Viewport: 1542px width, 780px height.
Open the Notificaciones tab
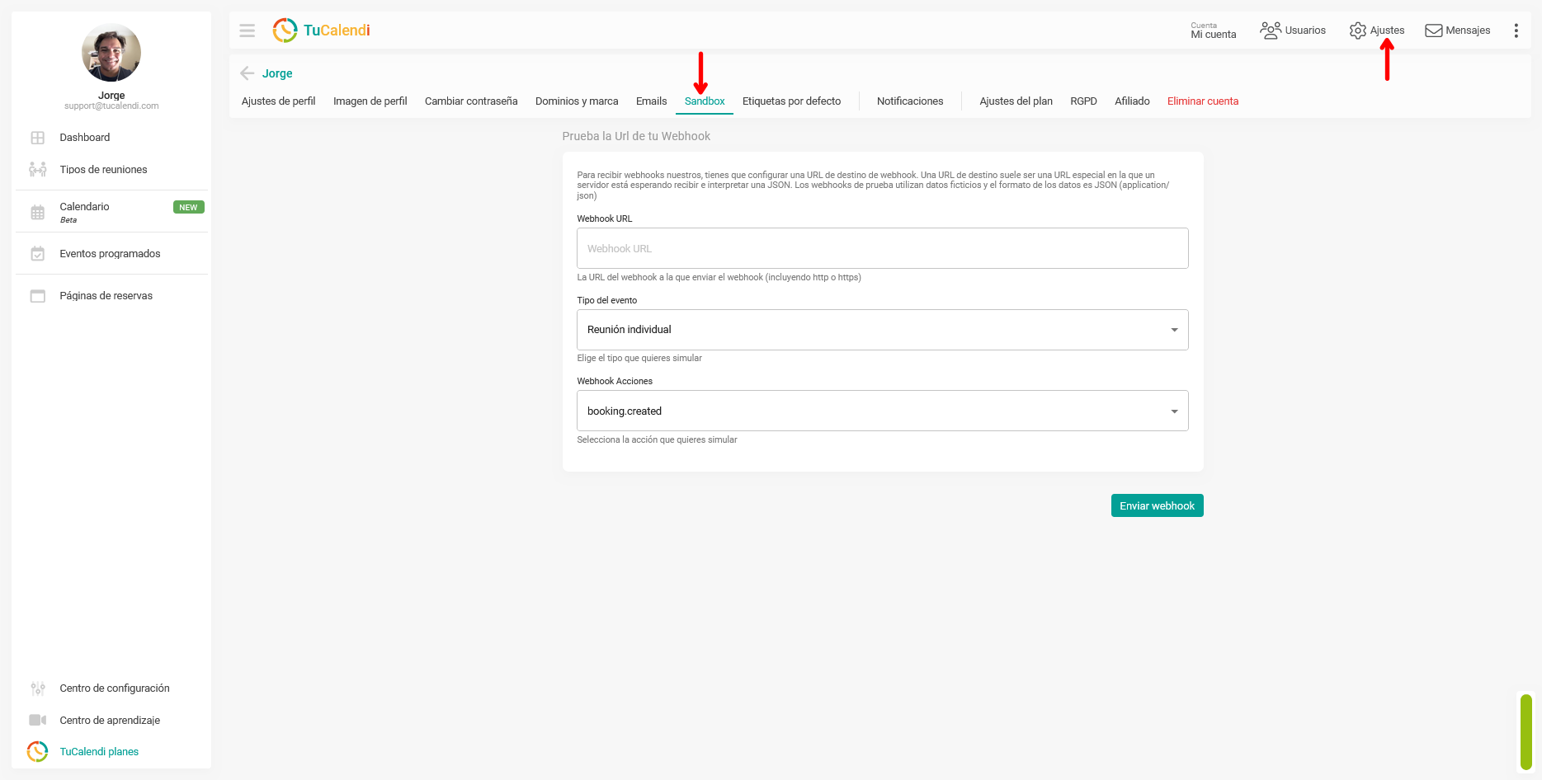[910, 101]
